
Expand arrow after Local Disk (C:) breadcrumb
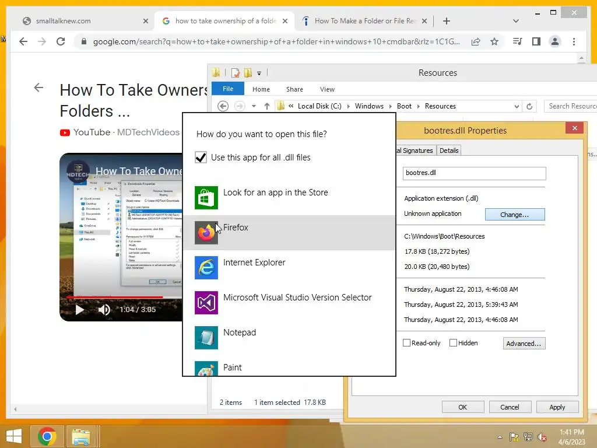click(348, 106)
